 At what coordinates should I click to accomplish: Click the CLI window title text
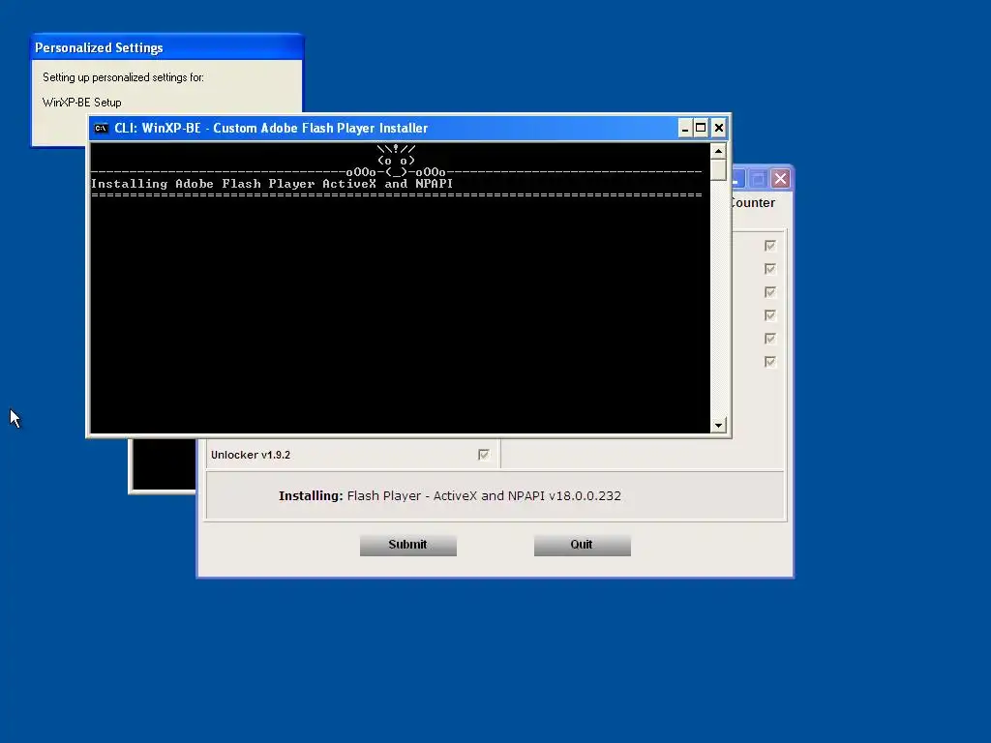pos(271,129)
